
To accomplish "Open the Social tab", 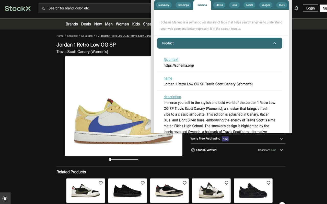I will coord(249,5).
